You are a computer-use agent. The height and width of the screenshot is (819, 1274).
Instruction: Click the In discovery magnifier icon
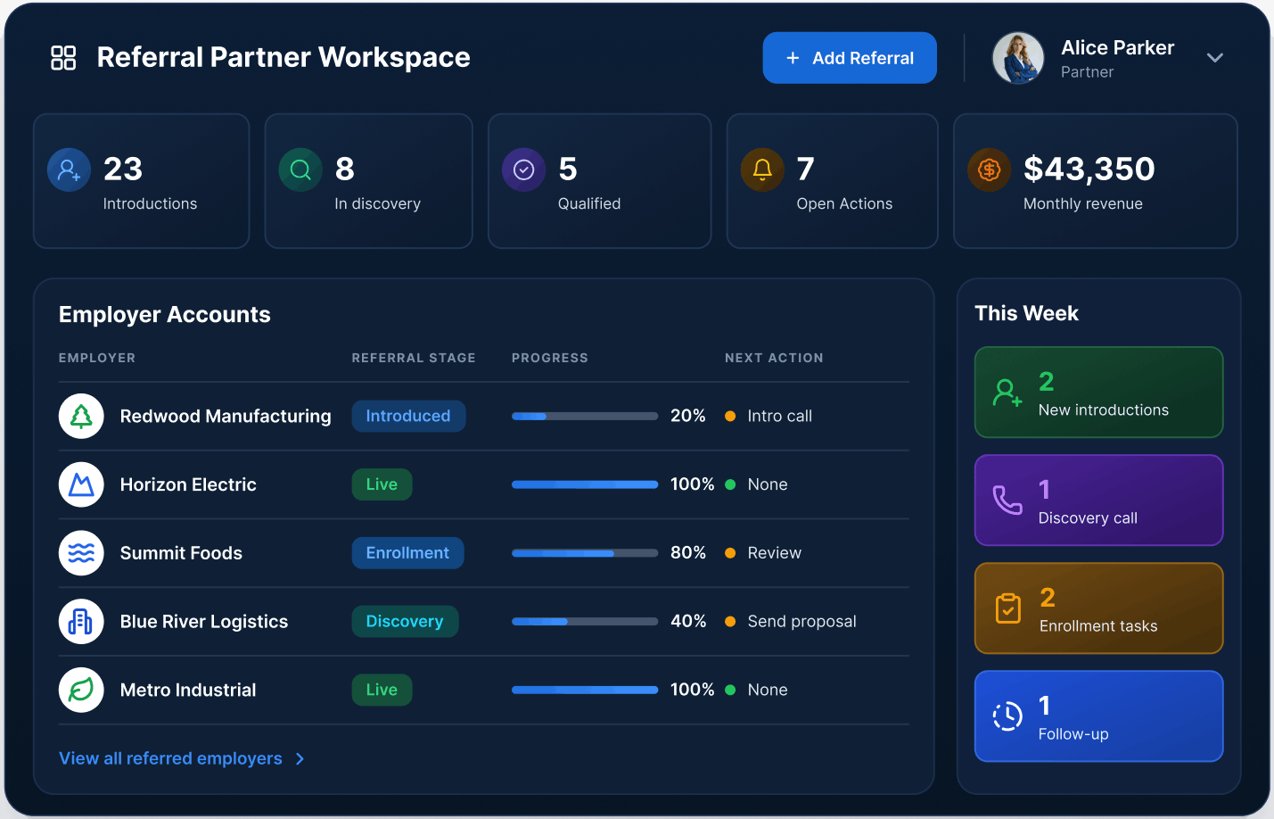300,170
